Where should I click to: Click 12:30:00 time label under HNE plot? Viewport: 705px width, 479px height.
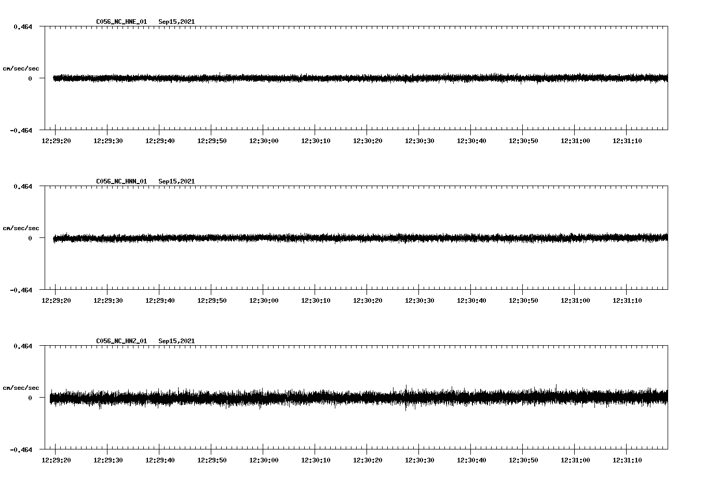(x=264, y=141)
